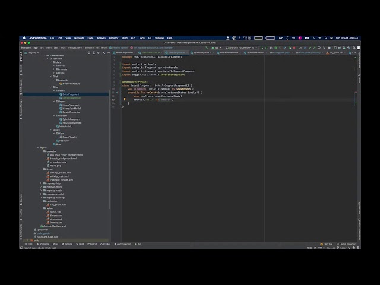Viewport: 380px width, 285px height.
Task: Click the Run app icon
Action: pyautogui.click(x=262, y=47)
